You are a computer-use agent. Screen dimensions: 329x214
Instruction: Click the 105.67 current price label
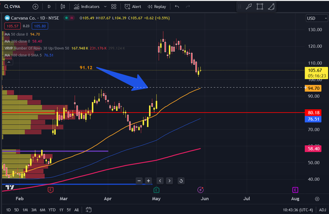click(x=316, y=73)
